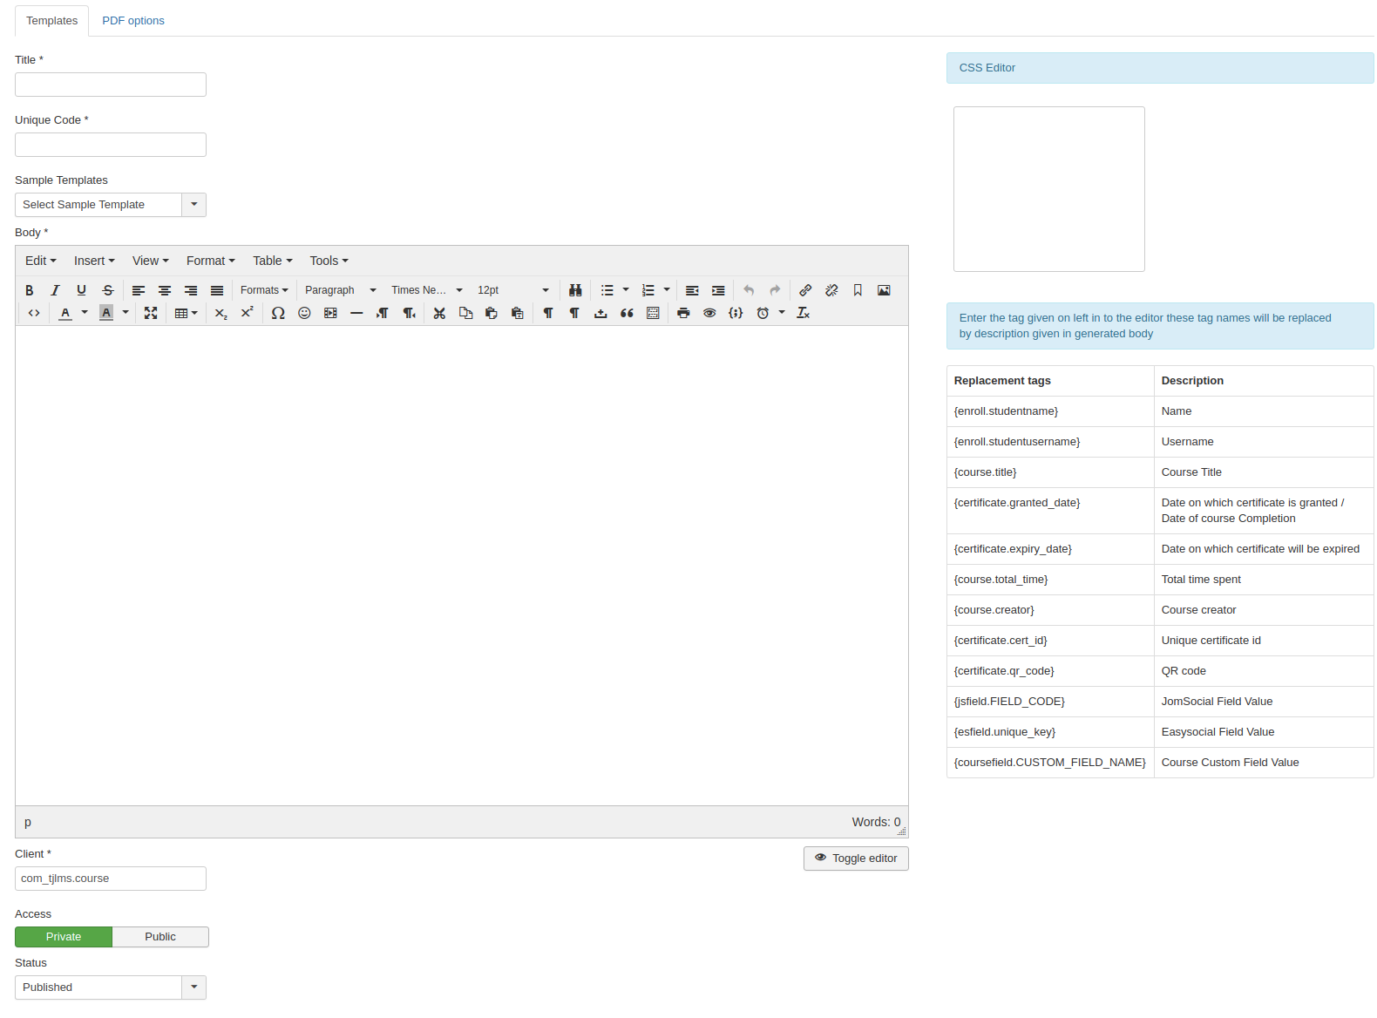The height and width of the screenshot is (1018, 1377).
Task: Toggle bold formatting in editor toolbar
Action: 30,290
